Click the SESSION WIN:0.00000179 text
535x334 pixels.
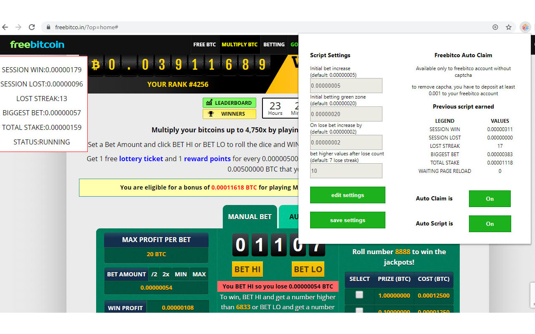click(42, 70)
